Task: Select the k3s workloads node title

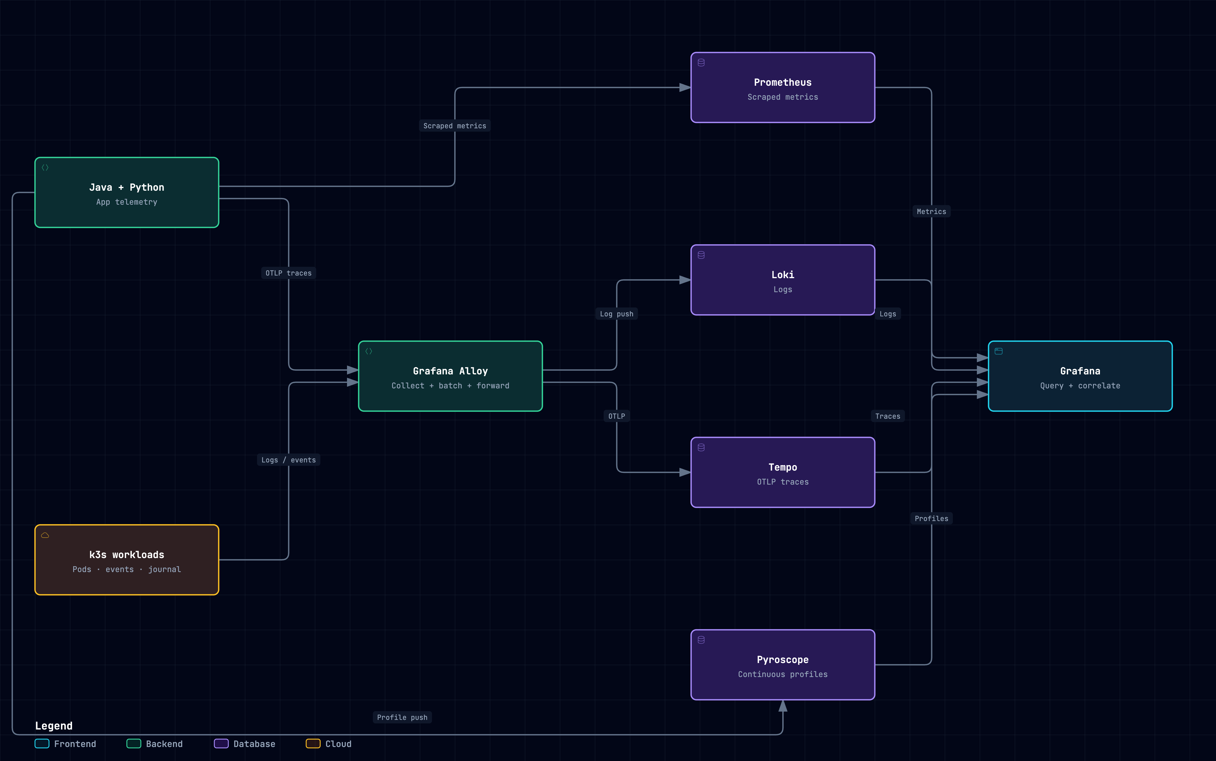Action: [x=126, y=555]
